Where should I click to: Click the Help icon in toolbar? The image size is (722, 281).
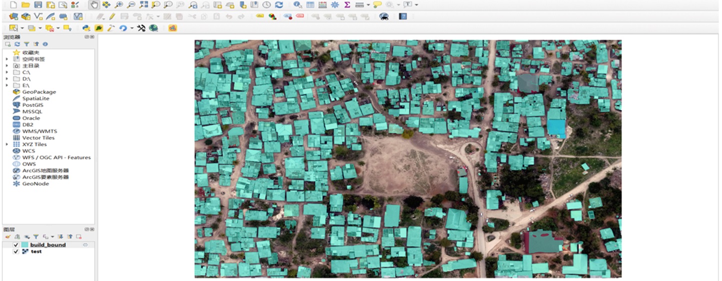pyautogui.click(x=403, y=16)
